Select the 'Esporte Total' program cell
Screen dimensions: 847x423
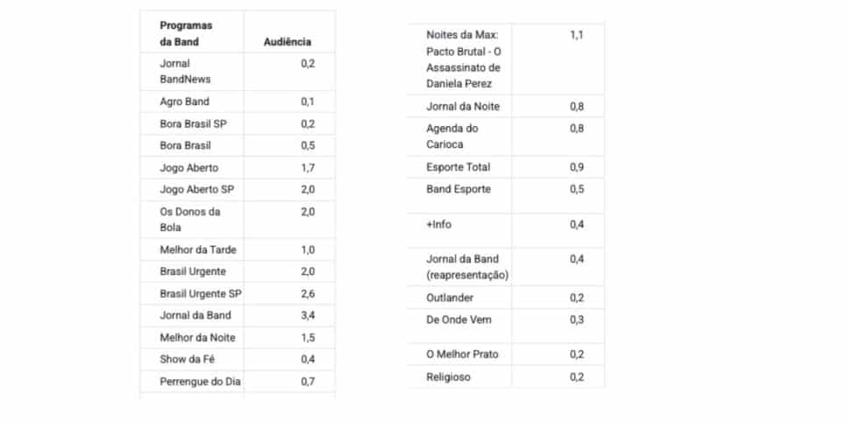pyautogui.click(x=458, y=166)
